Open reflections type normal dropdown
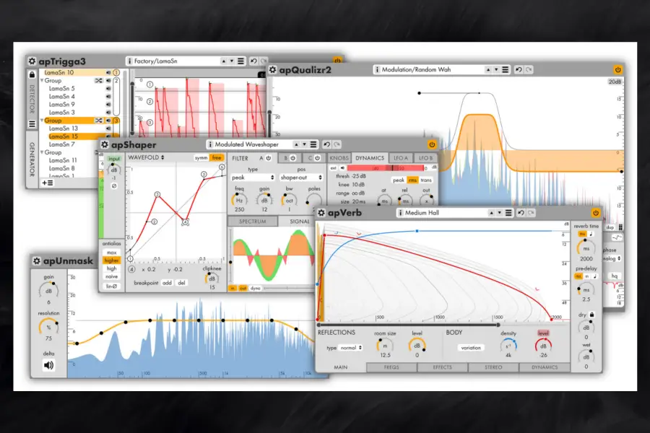This screenshot has height=433, width=650. coord(350,348)
